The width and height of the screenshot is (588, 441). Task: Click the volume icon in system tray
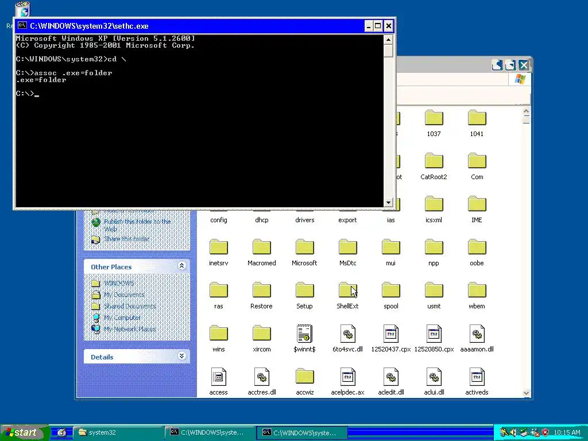pyautogui.click(x=514, y=432)
